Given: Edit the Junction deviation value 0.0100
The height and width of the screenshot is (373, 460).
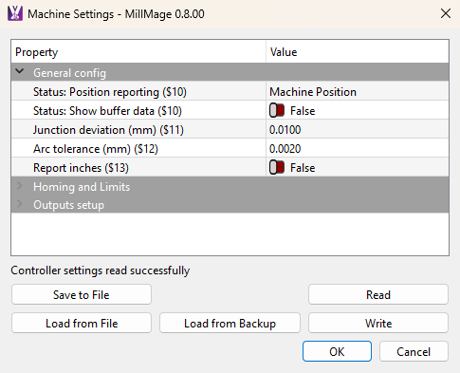Looking at the screenshot, I should coord(358,130).
